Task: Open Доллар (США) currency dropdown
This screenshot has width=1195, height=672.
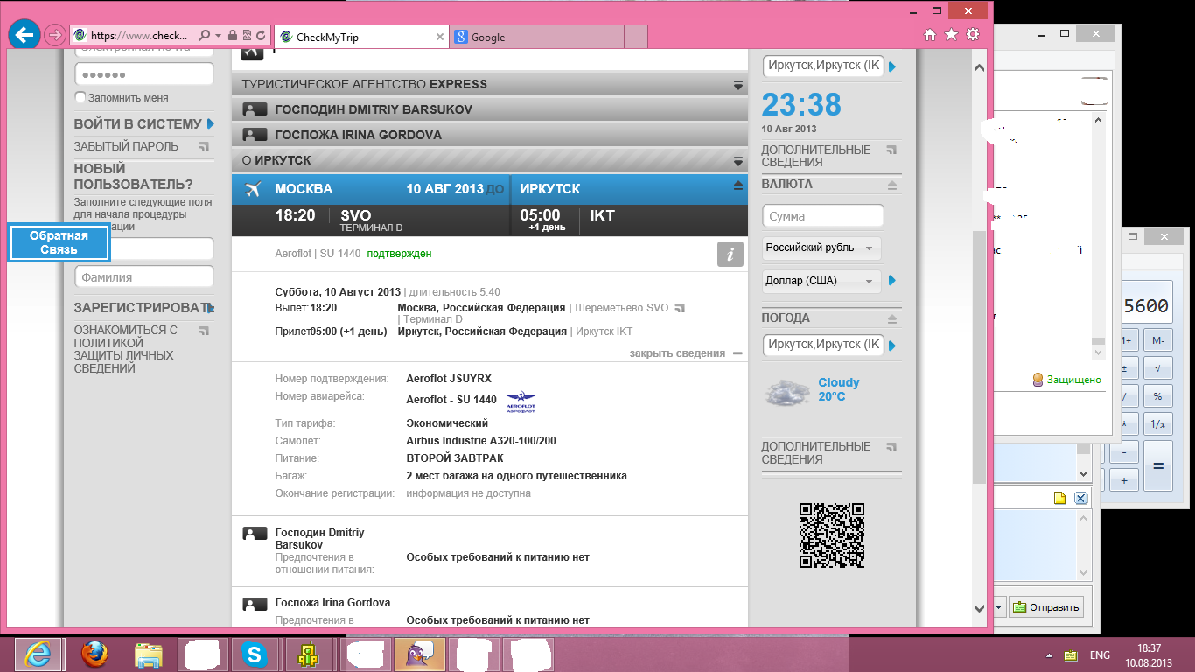Action: tap(821, 281)
